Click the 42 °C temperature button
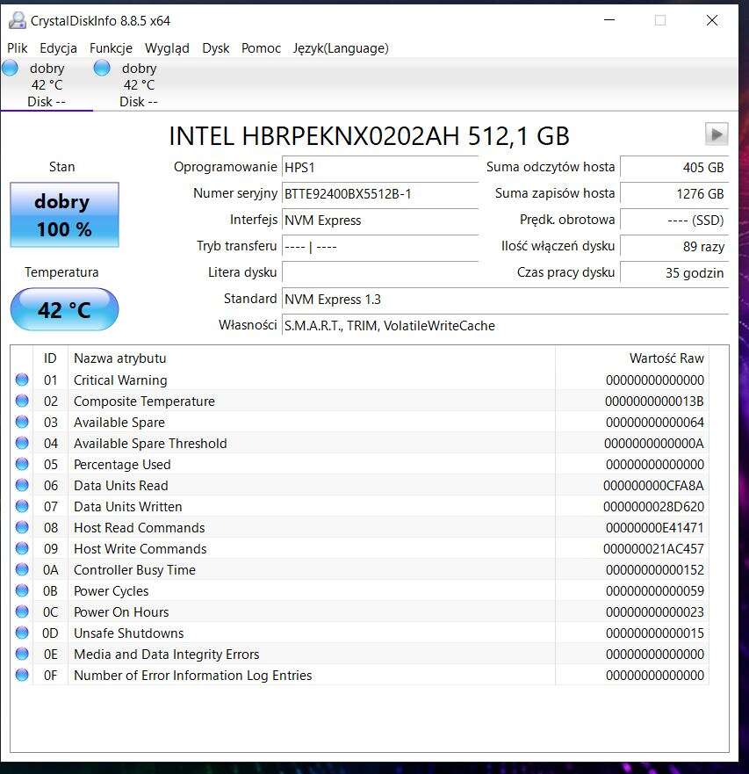The image size is (749, 774). (x=64, y=310)
